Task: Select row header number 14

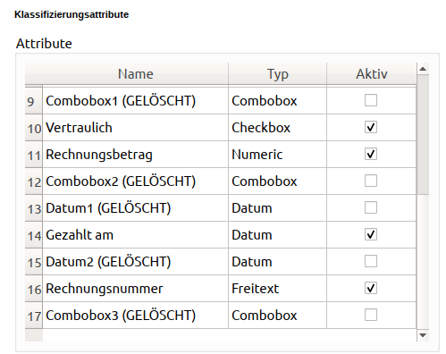Action: [x=34, y=235]
